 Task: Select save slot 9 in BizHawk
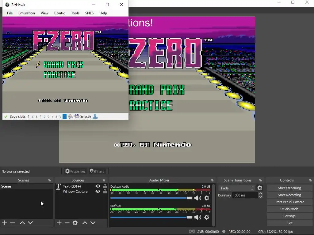60,117
